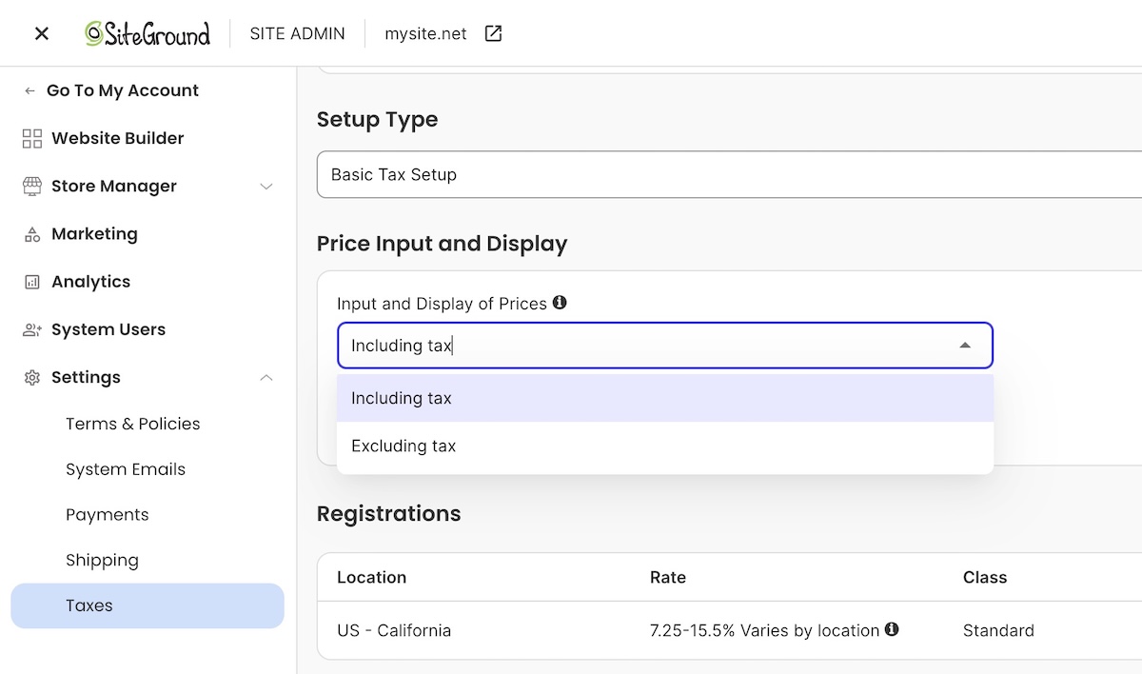Click the Registrations heading

point(388,514)
